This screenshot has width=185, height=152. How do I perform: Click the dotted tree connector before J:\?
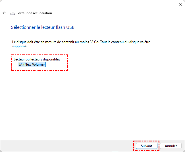coord(16,64)
